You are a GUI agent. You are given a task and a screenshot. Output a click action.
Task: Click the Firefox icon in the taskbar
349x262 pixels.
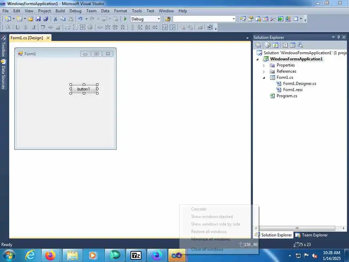[x=50, y=255]
